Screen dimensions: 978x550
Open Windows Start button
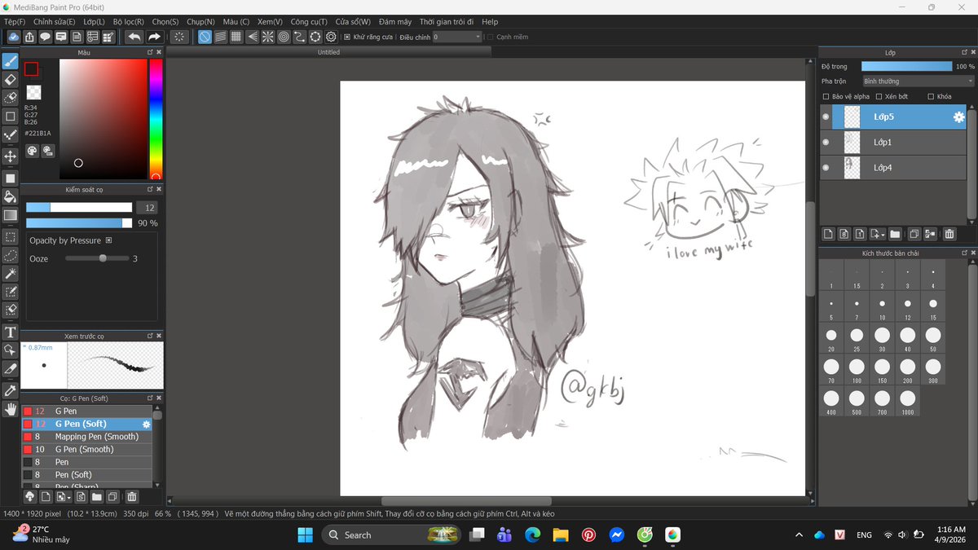tap(305, 535)
